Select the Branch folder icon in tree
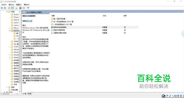184x98 pixels. point(12,14)
